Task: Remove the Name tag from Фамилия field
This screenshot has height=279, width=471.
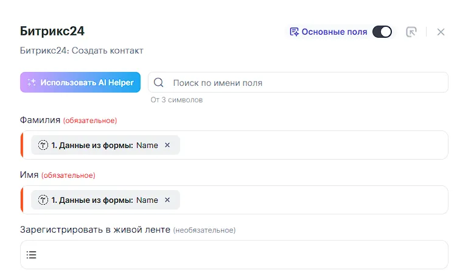Action: click(x=167, y=145)
